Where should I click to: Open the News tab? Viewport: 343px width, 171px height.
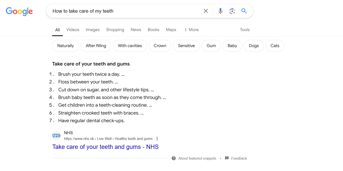(136, 30)
